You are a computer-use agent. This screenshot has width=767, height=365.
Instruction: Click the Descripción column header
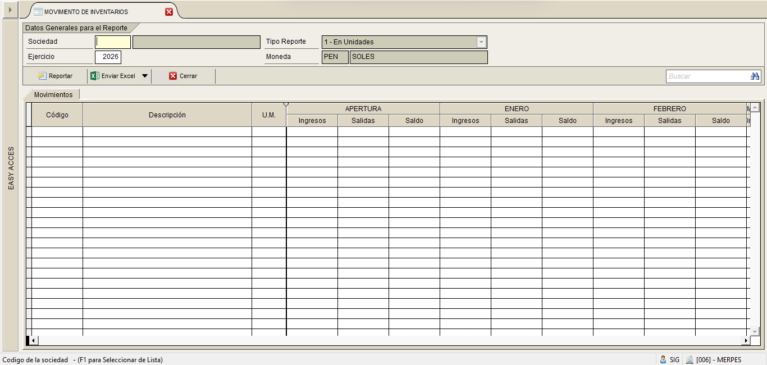167,115
